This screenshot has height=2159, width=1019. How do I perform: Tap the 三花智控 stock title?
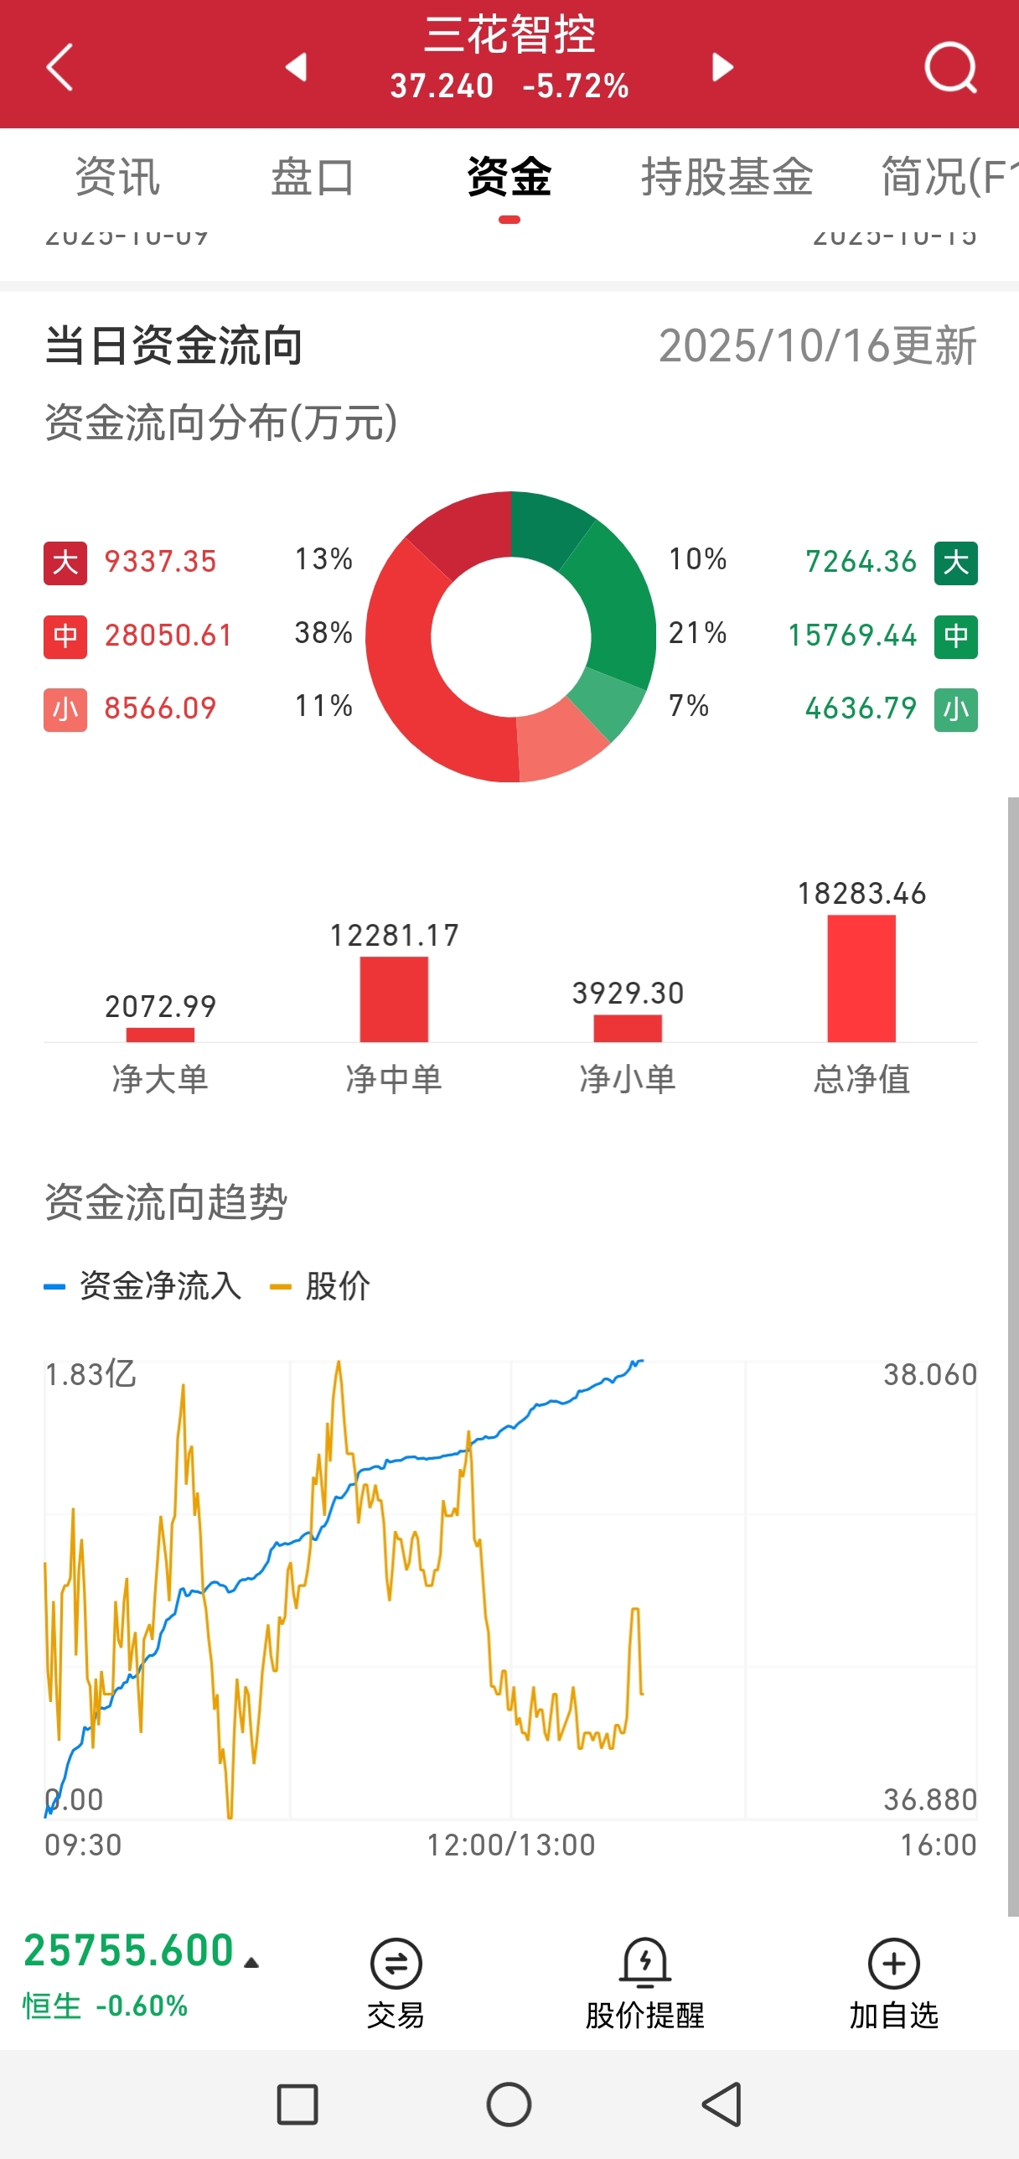[x=509, y=34]
